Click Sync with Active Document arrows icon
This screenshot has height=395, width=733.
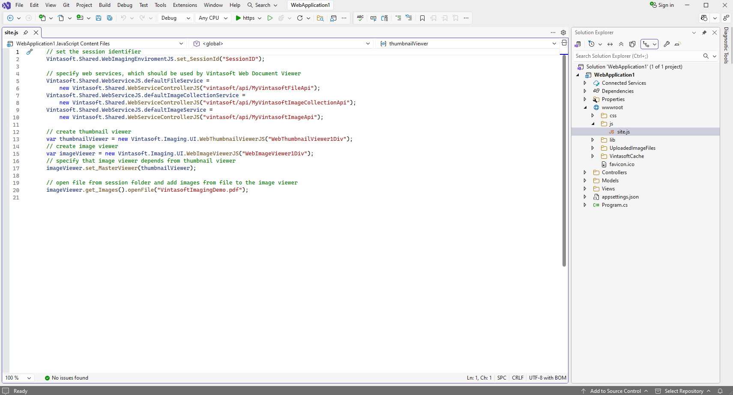click(610, 44)
